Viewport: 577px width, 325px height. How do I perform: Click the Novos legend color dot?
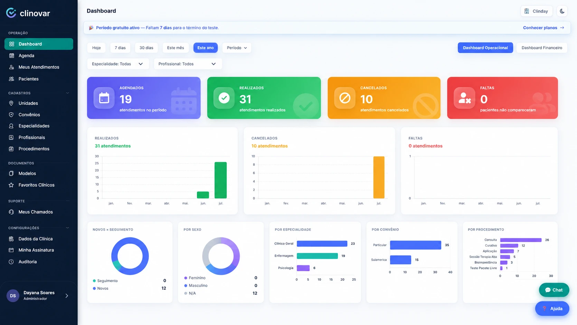click(94, 288)
